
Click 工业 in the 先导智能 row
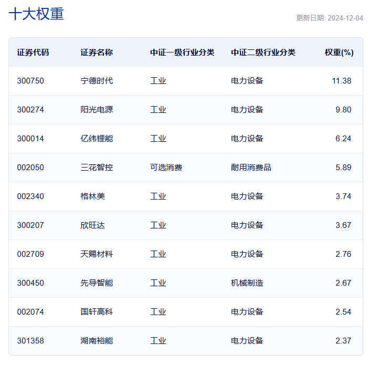coord(158,283)
